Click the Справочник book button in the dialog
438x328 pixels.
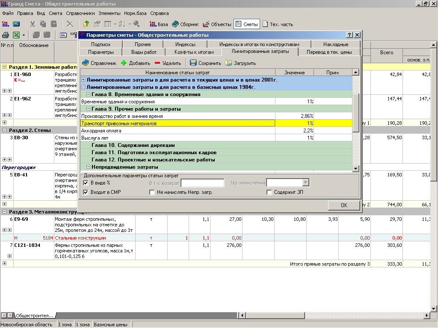pyautogui.click(x=99, y=63)
